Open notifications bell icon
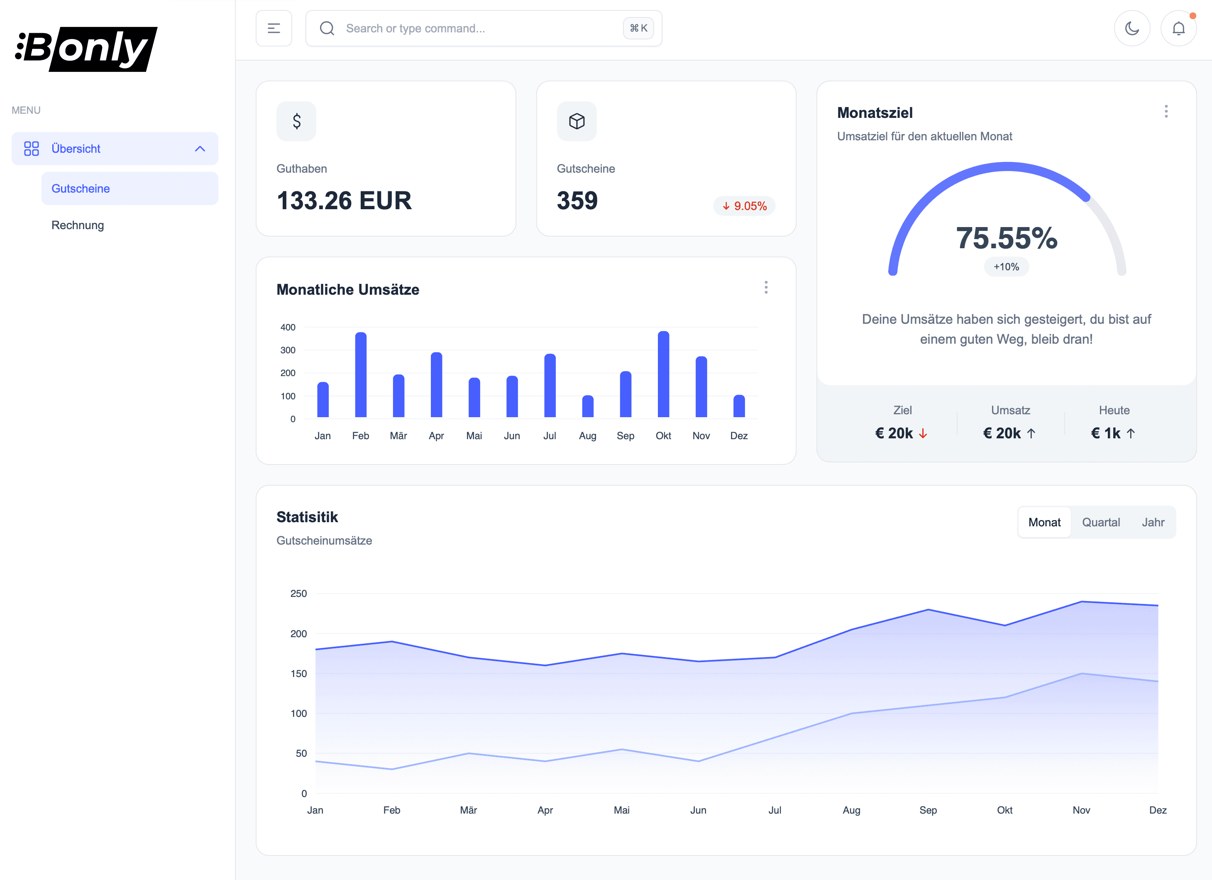Image resolution: width=1212 pixels, height=880 pixels. click(1178, 28)
